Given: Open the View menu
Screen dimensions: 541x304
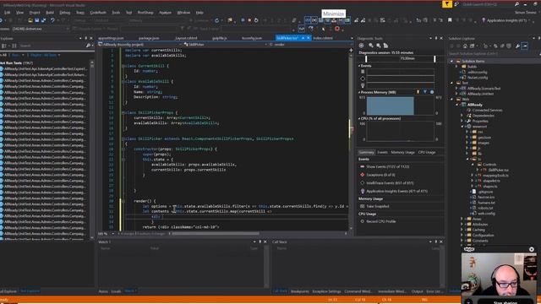Looking at the screenshot, I should point(19,13).
